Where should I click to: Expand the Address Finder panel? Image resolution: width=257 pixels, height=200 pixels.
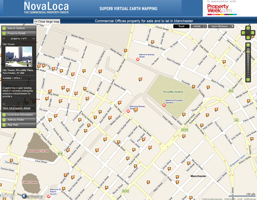19,120
